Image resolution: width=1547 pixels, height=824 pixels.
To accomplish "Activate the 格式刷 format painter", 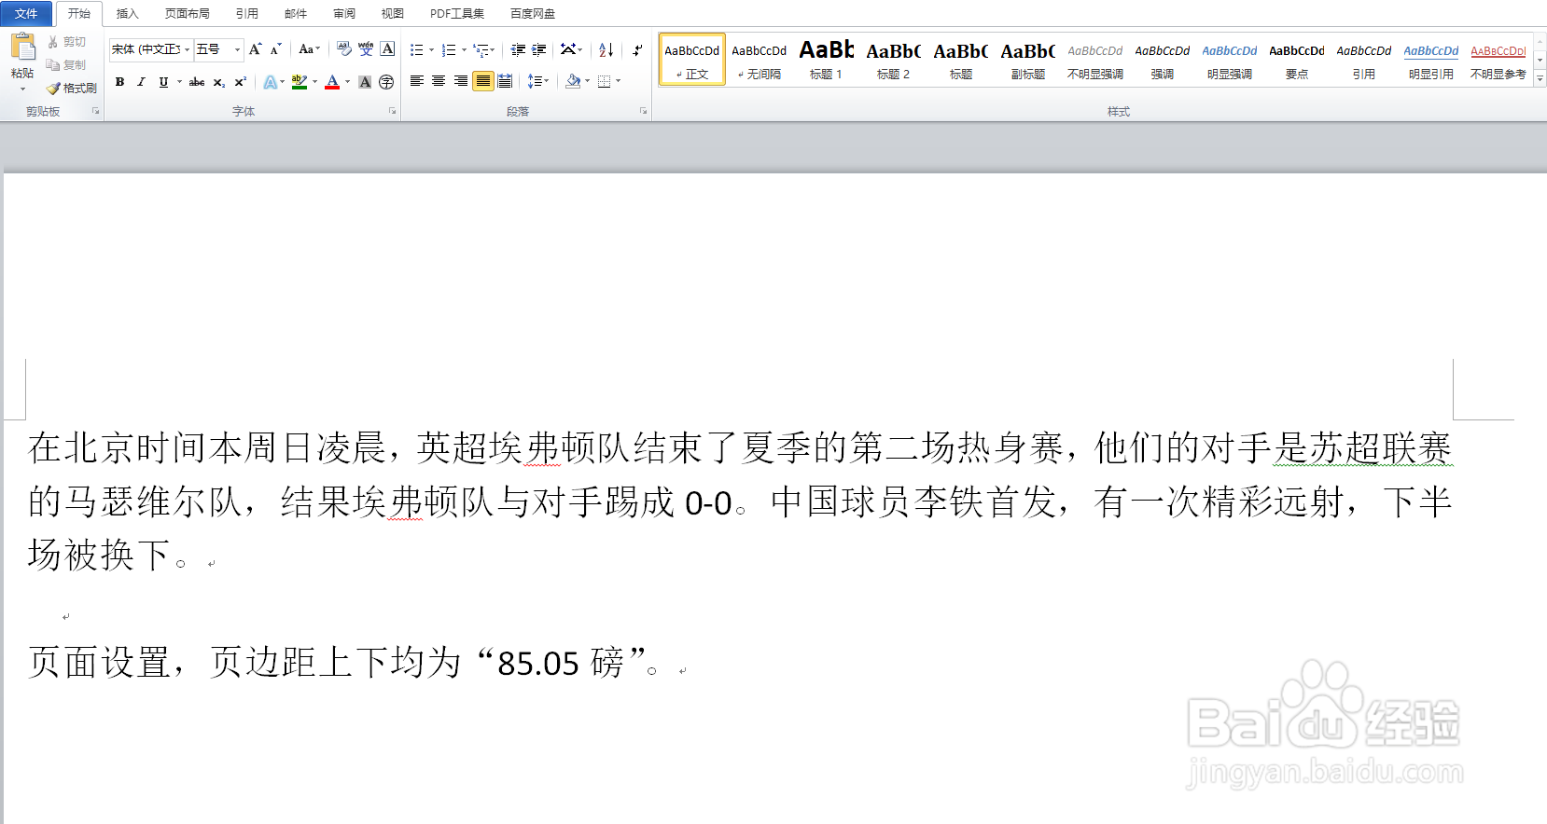I will coord(72,89).
